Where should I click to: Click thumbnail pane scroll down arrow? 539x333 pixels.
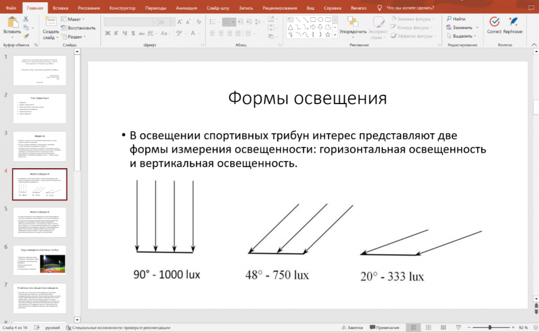pyautogui.click(x=77, y=320)
